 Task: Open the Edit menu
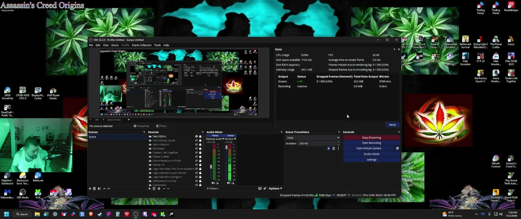click(x=98, y=45)
